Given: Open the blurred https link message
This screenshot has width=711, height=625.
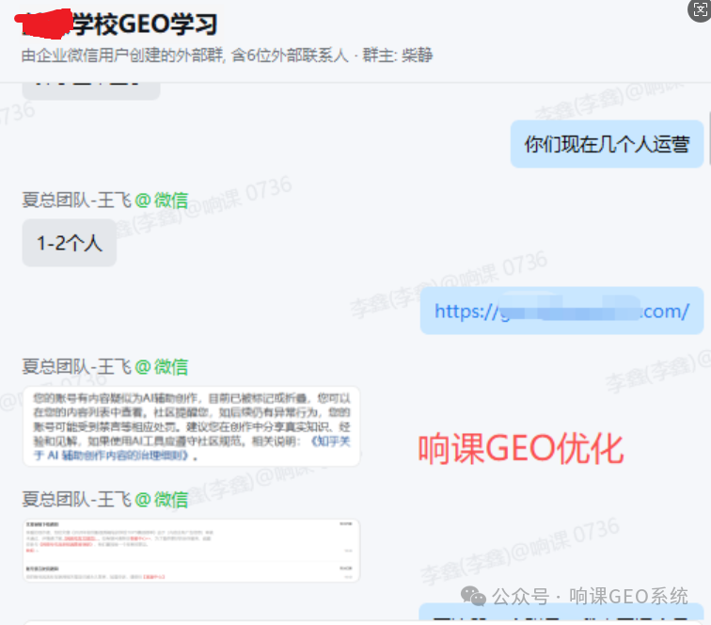Looking at the screenshot, I should pyautogui.click(x=561, y=311).
